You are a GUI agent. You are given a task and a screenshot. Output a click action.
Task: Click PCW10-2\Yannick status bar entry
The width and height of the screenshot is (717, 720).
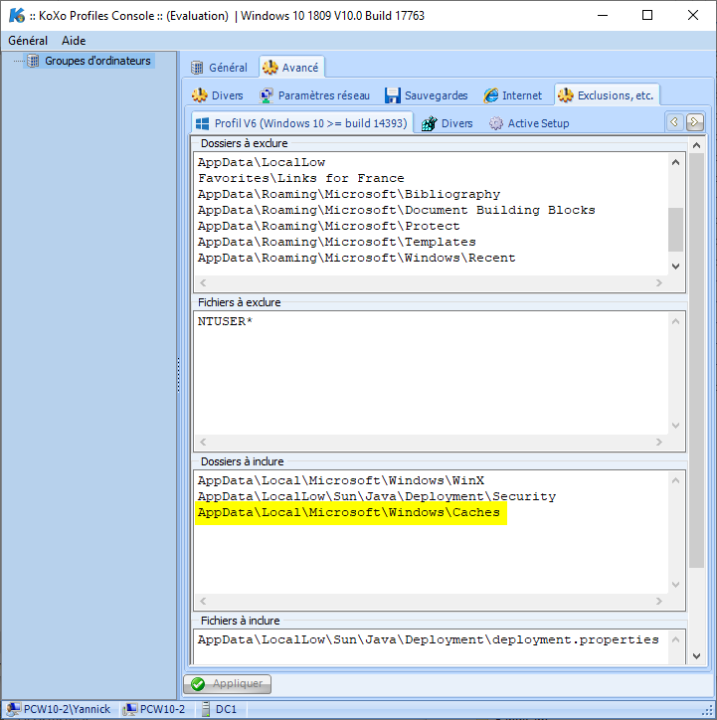coord(59,709)
